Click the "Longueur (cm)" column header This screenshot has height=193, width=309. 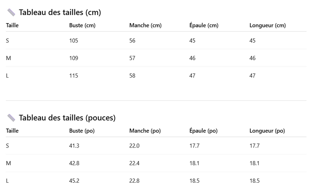[x=267, y=25]
